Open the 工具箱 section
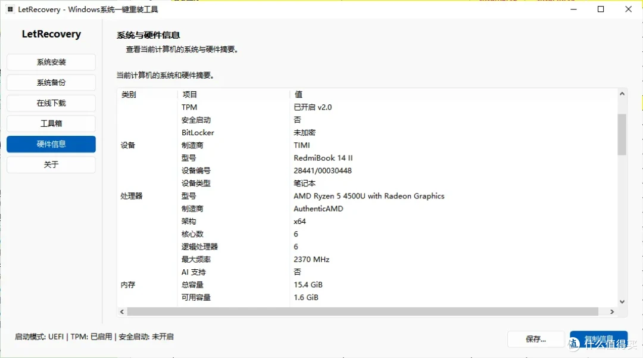The width and height of the screenshot is (643, 358). click(x=51, y=123)
